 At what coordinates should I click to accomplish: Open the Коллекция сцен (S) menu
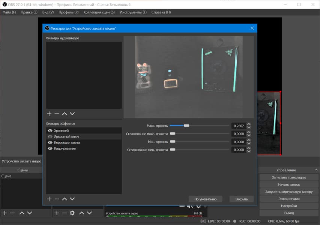click(x=99, y=12)
